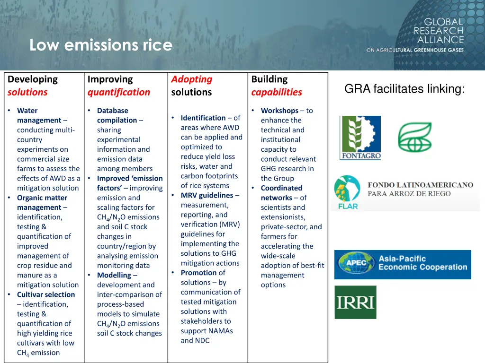Click 'soil C stock changes' text line

129,333
